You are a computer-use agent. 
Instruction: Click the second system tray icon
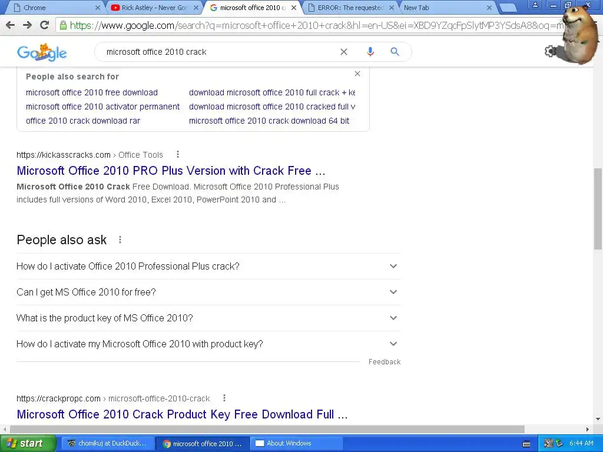pos(559,444)
